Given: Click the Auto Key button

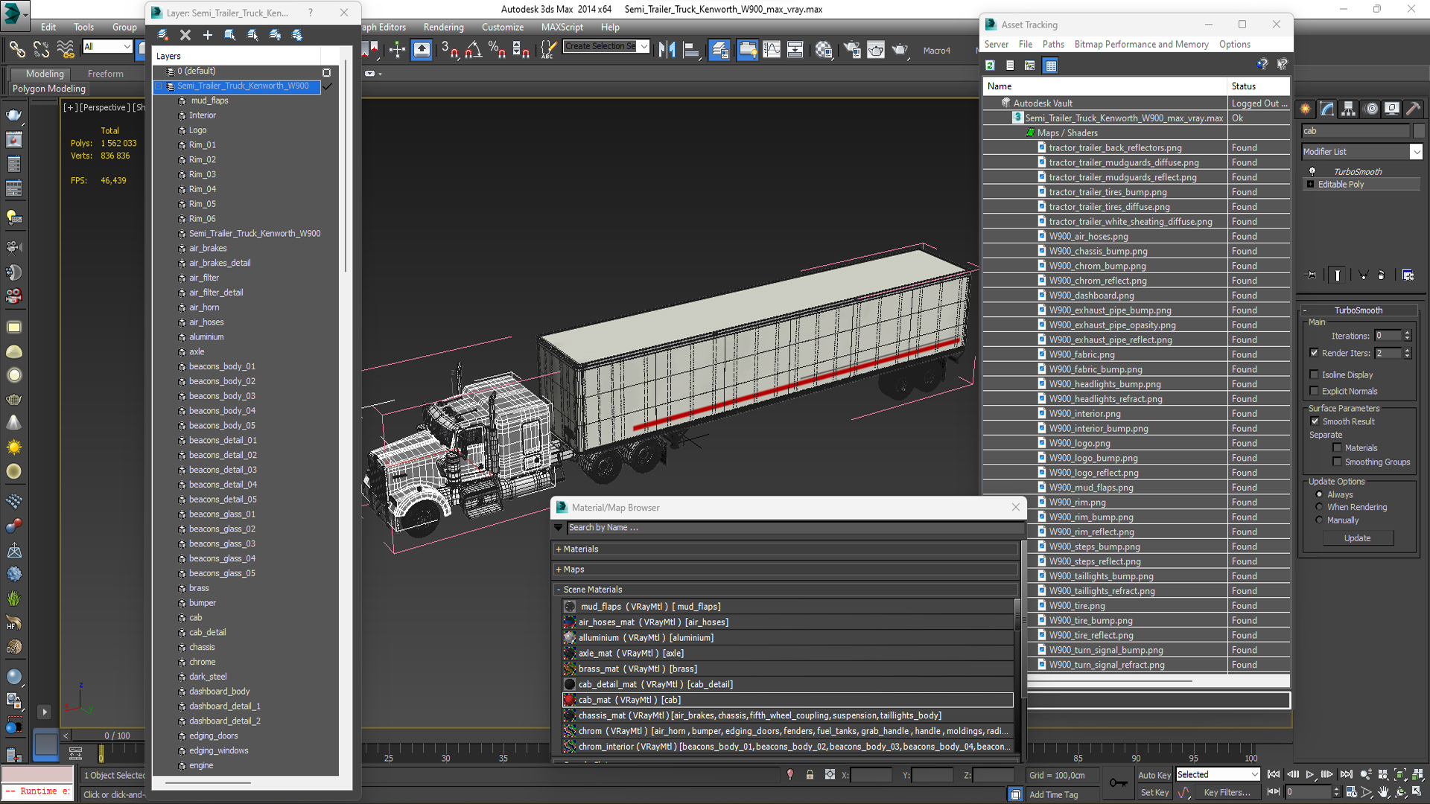Looking at the screenshot, I should (1154, 775).
